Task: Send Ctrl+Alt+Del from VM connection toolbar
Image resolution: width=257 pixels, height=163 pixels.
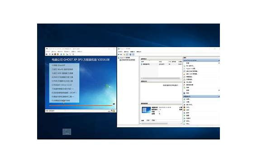Action: (x=47, y=54)
